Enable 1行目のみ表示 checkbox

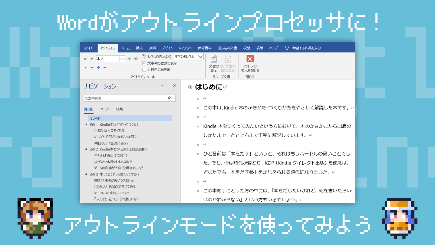[144, 70]
